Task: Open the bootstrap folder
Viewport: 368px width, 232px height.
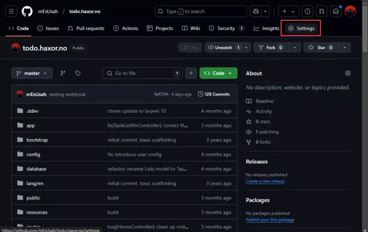Action: [x=37, y=140]
